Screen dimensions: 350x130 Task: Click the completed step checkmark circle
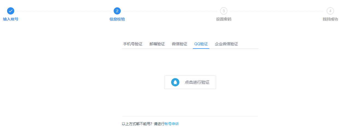[x=11, y=11]
